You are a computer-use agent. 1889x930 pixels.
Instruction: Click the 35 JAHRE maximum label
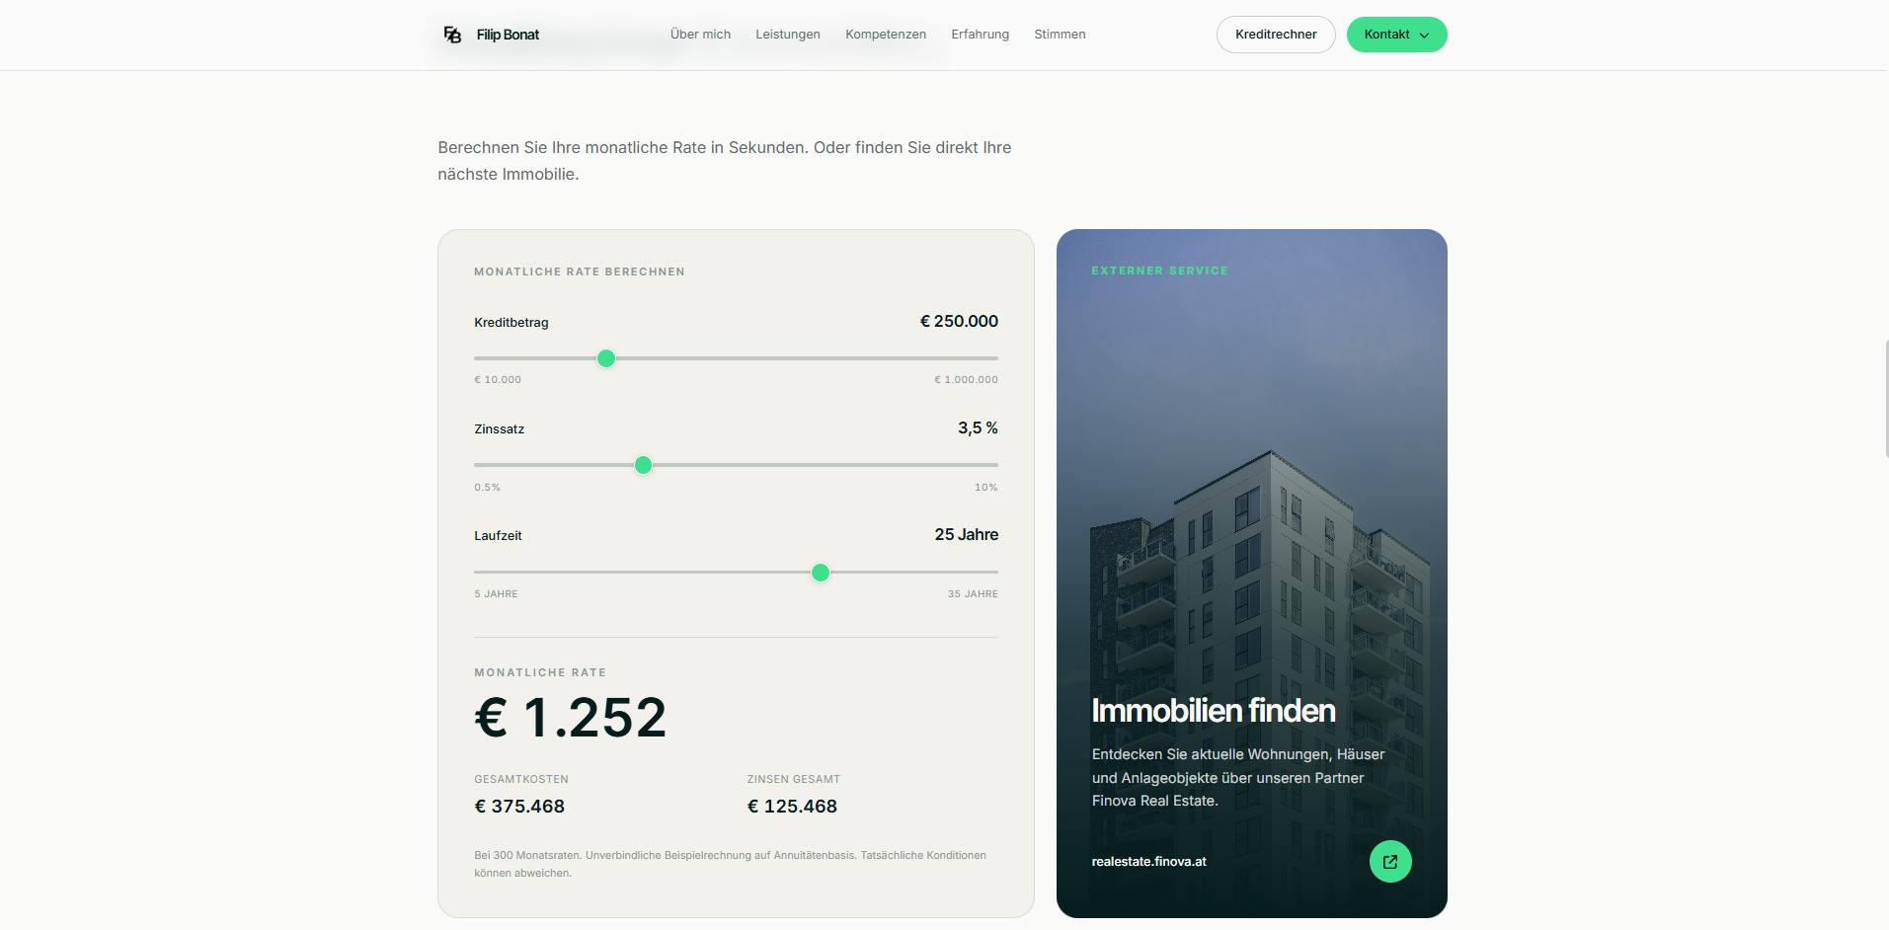pyautogui.click(x=973, y=594)
